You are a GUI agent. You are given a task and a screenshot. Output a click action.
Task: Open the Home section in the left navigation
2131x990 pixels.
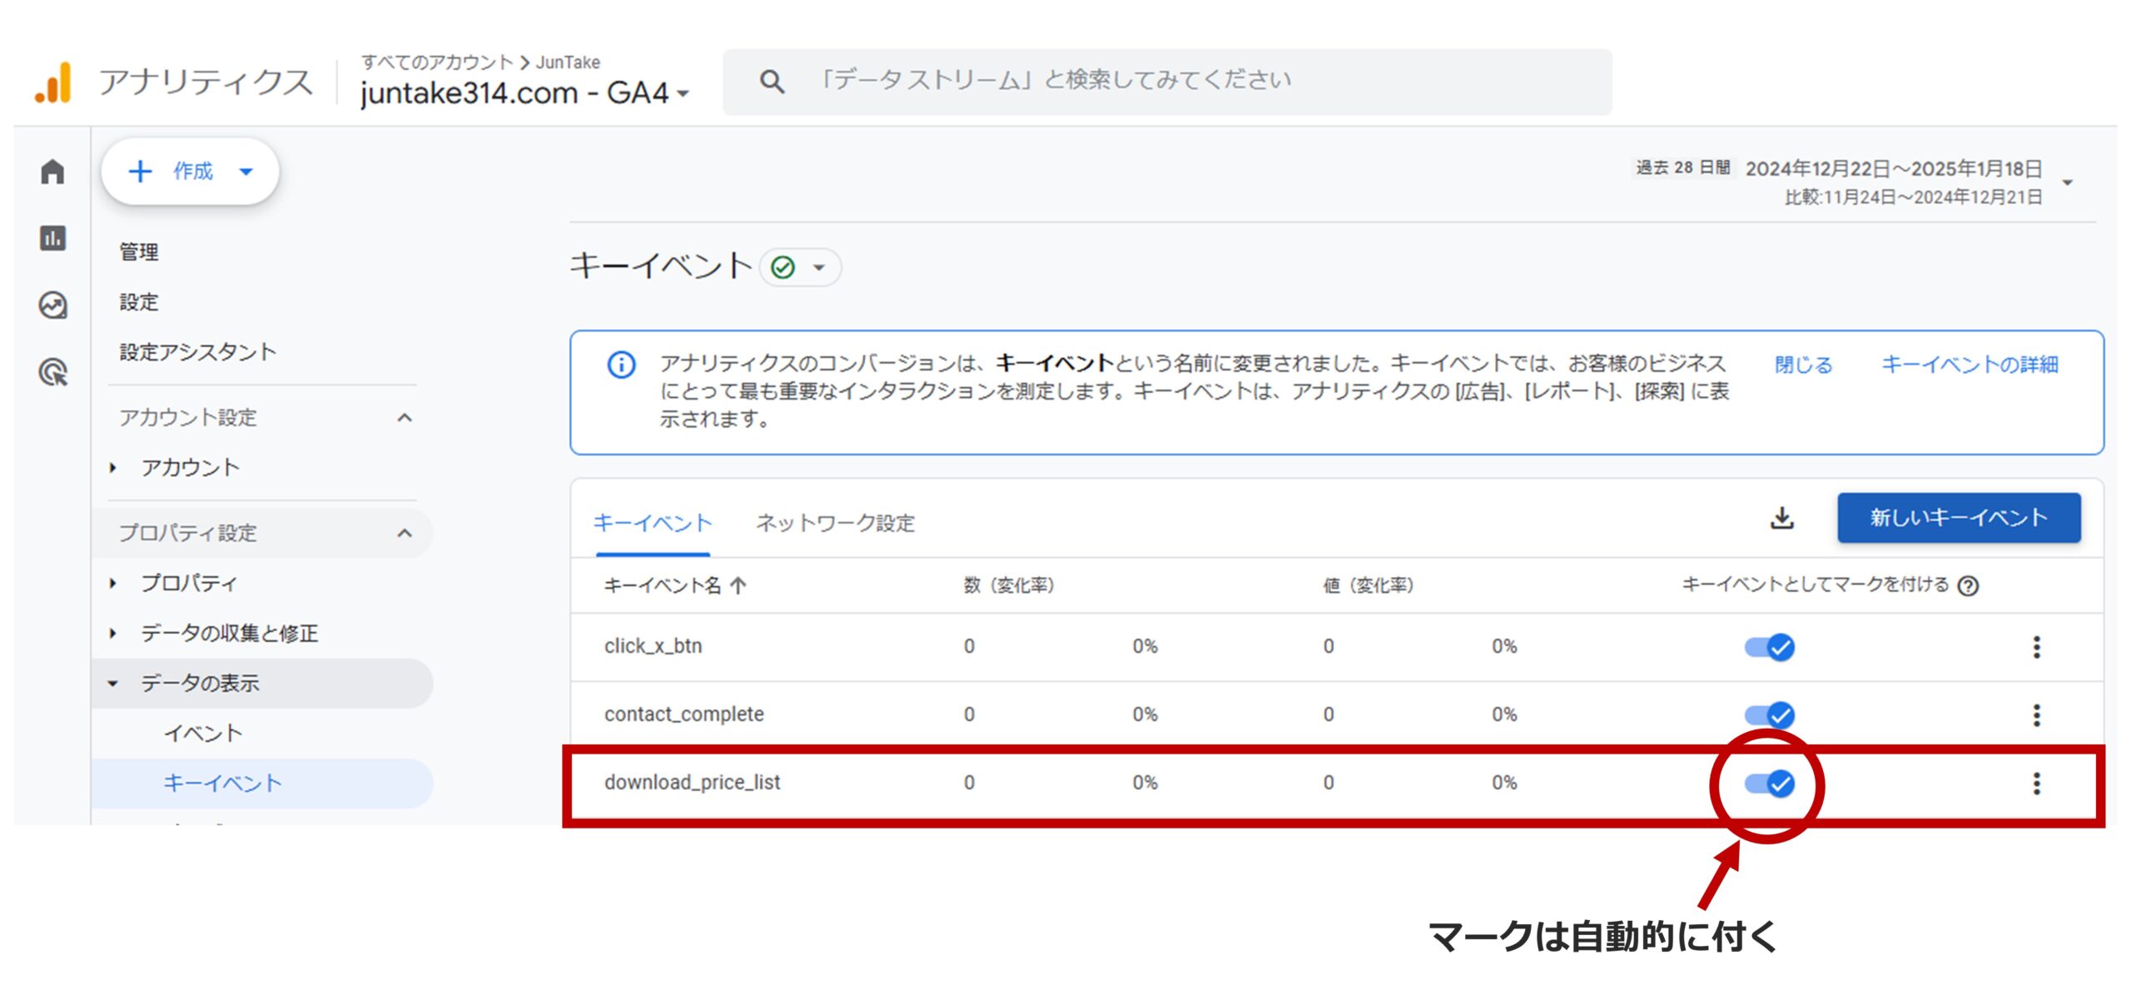(x=53, y=172)
